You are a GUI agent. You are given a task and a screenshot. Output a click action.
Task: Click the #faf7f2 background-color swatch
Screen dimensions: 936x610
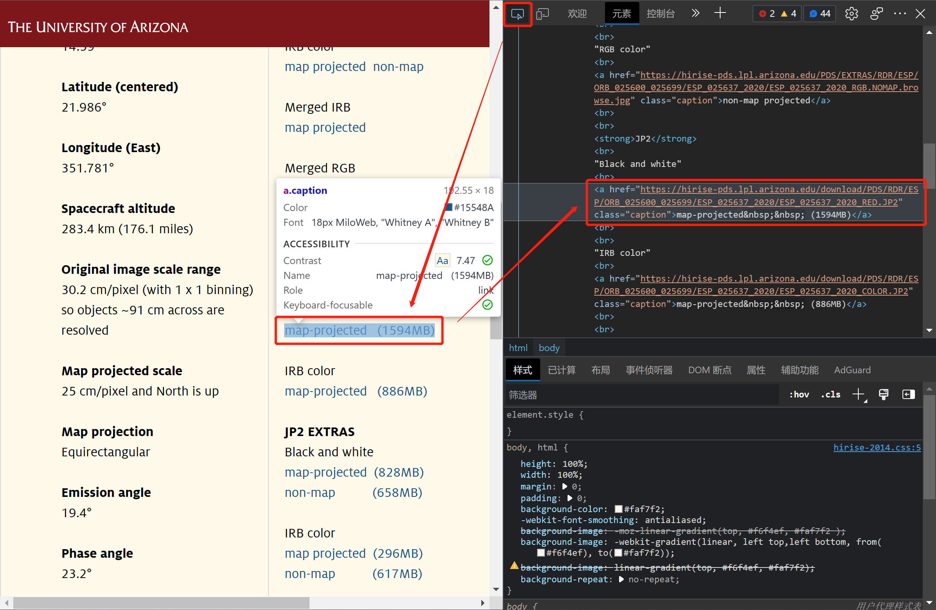click(x=619, y=509)
